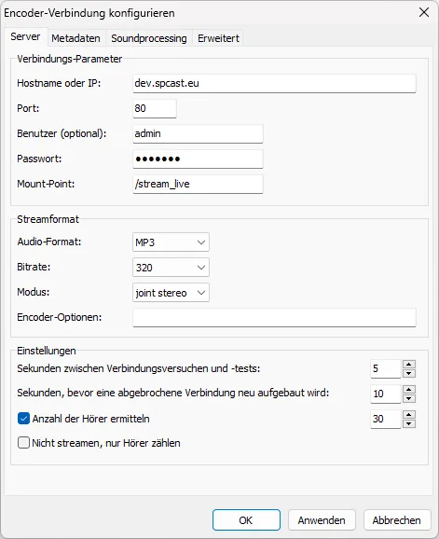Decrease seconds before reconnecting aborted connection
The image size is (439, 539).
[x=409, y=398]
